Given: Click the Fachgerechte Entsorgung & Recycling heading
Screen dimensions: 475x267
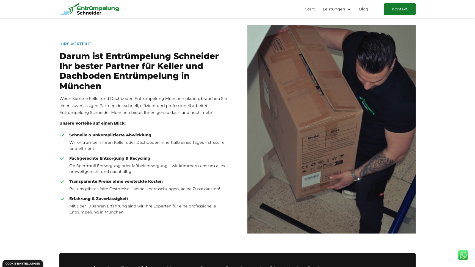Looking at the screenshot, I should [x=110, y=158].
